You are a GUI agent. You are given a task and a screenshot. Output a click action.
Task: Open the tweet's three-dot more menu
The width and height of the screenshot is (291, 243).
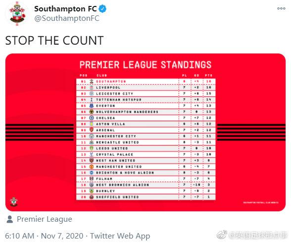tap(281, 8)
